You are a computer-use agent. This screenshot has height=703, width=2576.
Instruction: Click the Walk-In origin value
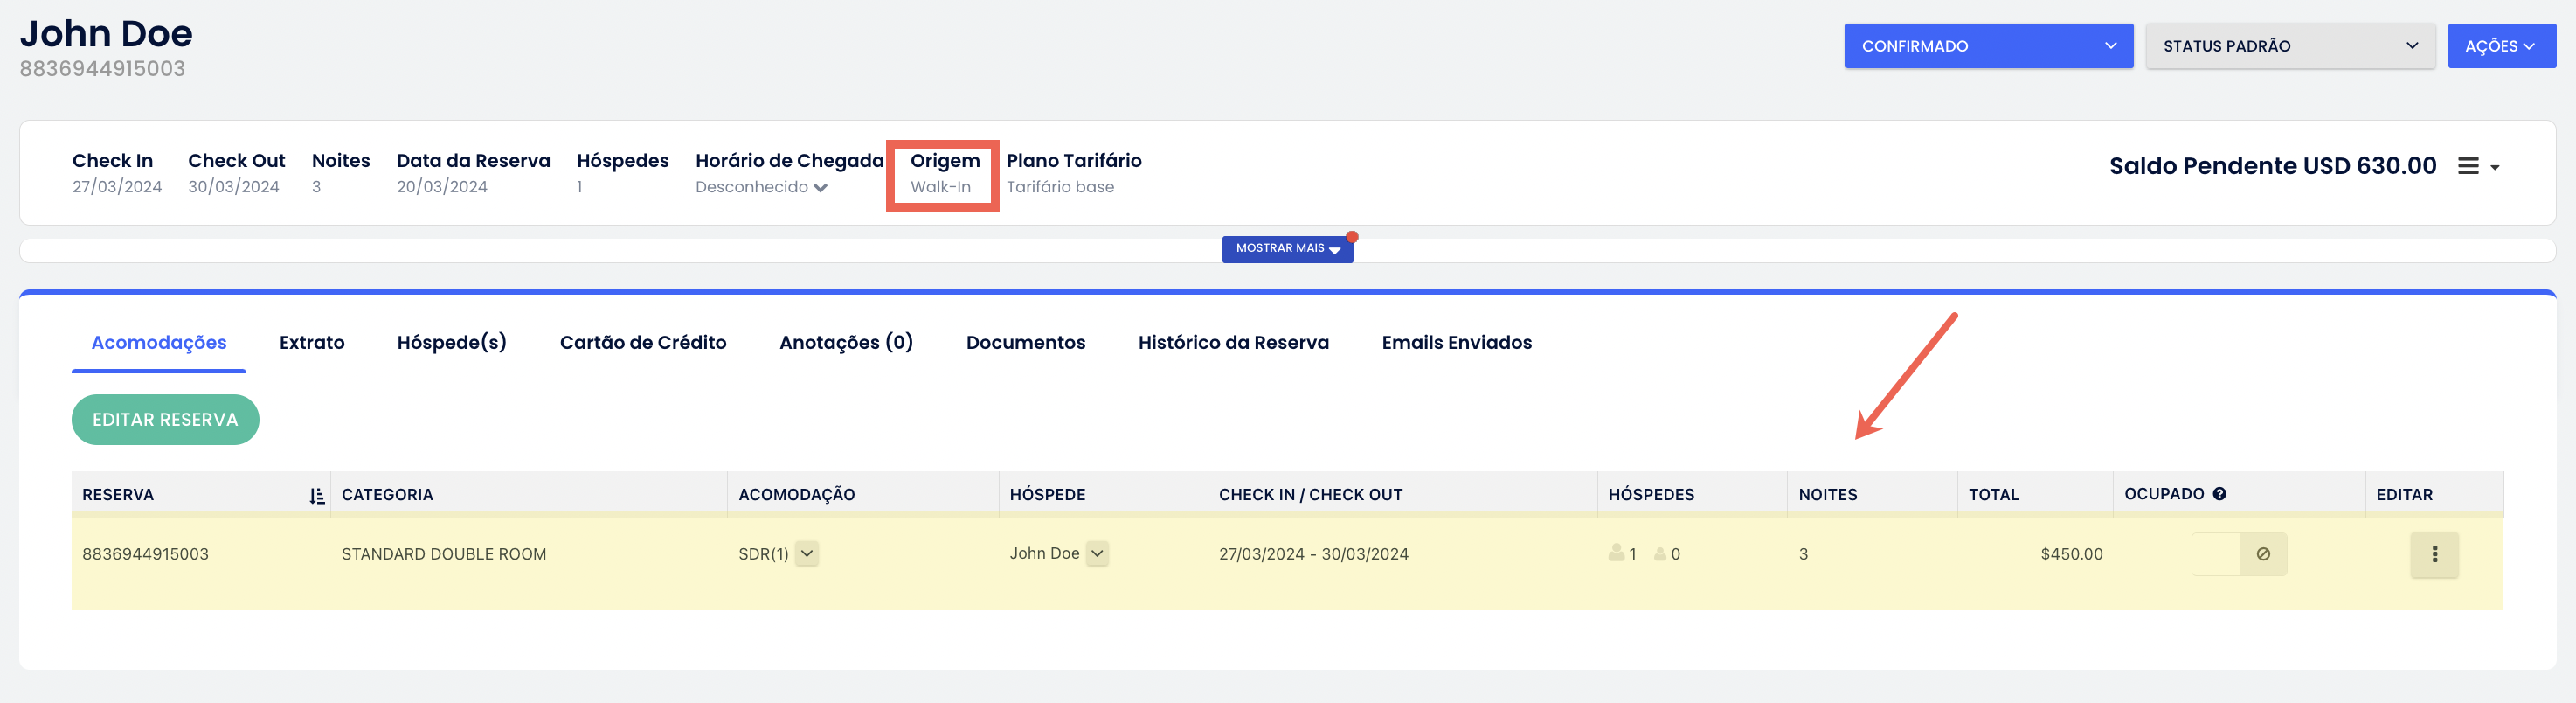[x=940, y=187]
